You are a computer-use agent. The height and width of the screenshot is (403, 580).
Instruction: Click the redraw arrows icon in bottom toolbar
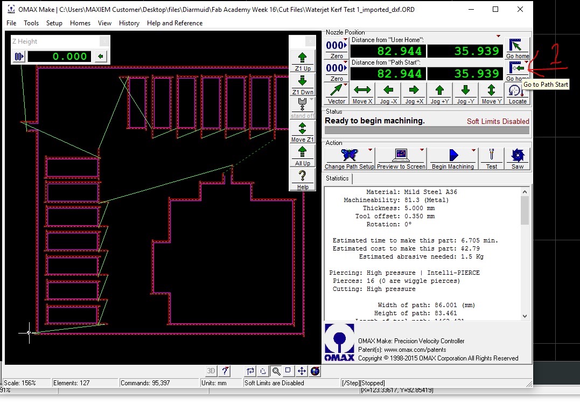click(250, 371)
